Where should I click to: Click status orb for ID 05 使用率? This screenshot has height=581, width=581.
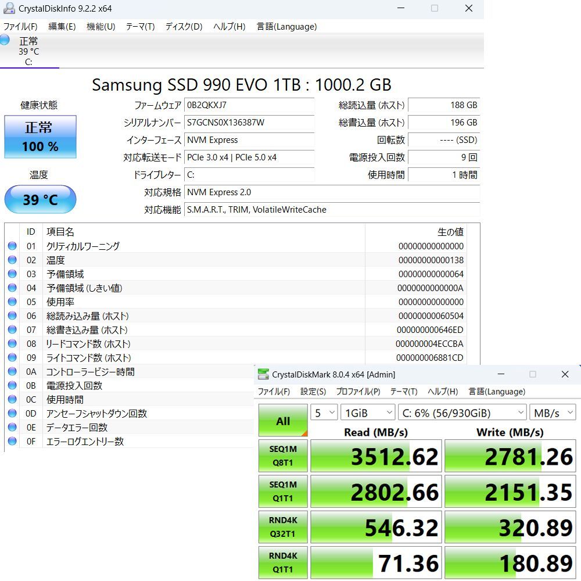coord(12,302)
